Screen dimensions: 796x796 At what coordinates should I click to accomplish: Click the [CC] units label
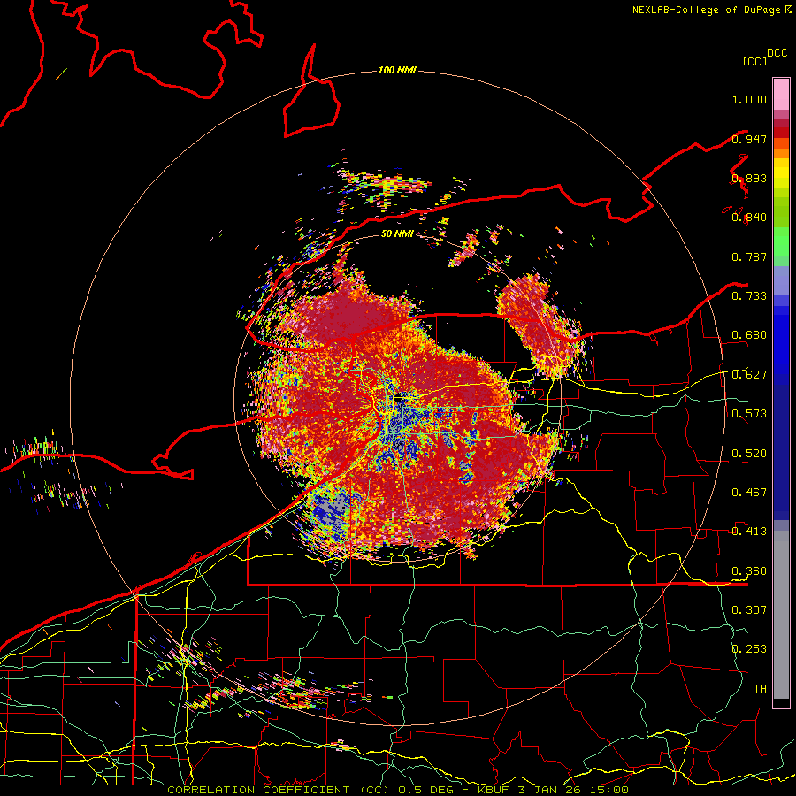pos(754,61)
